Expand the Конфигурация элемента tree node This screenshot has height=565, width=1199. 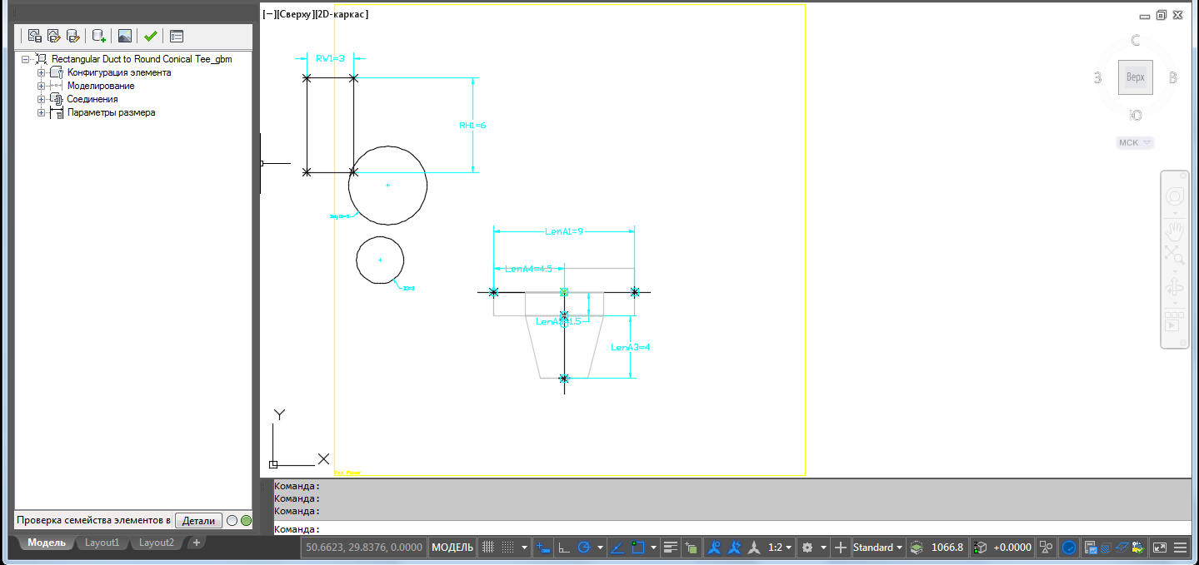[x=41, y=72]
